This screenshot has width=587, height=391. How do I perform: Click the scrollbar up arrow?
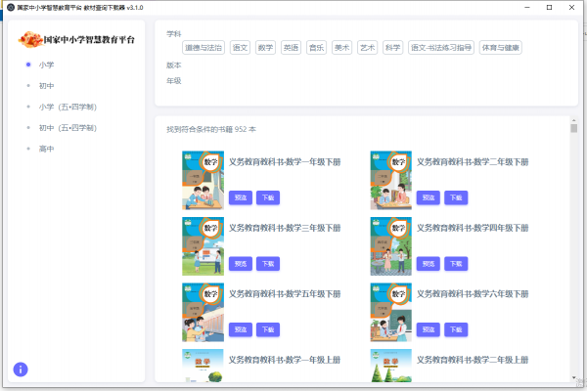(x=574, y=120)
